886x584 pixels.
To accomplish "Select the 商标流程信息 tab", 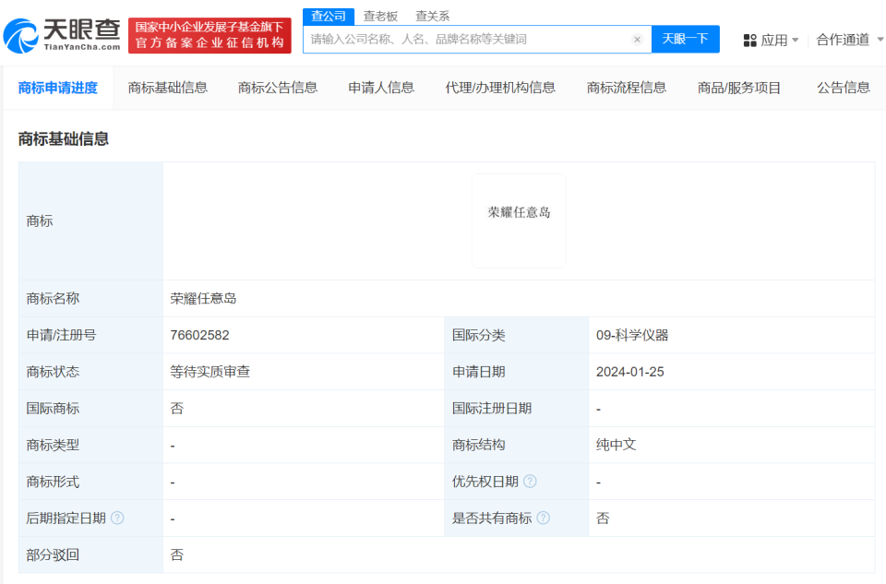I will point(627,88).
